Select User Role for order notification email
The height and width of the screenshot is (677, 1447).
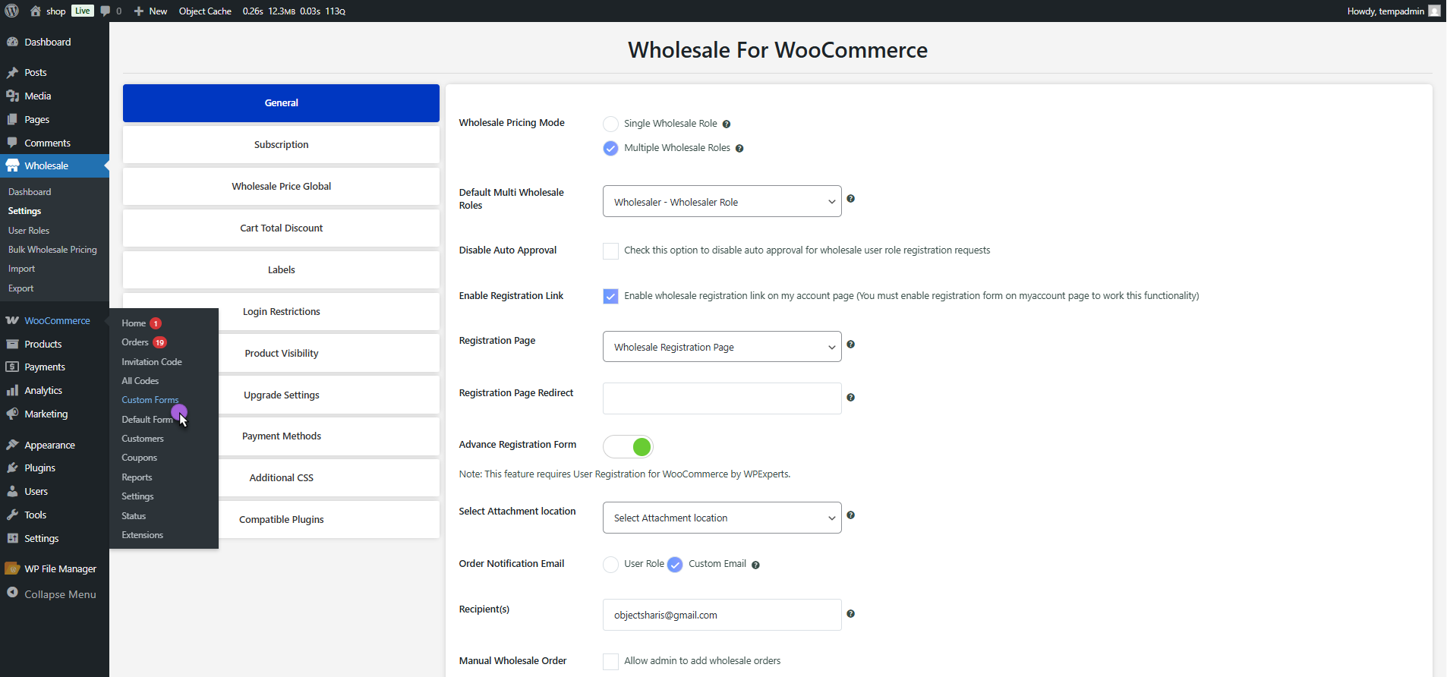[x=610, y=565]
